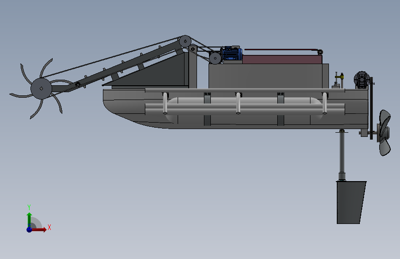Select the gear reducer at the stern

pos(362,80)
